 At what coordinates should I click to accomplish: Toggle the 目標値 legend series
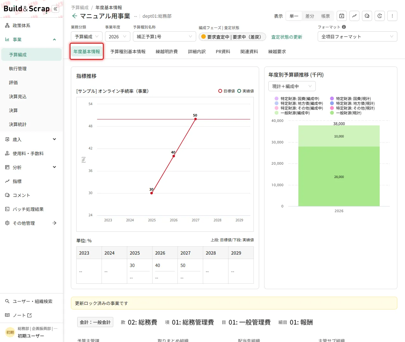pos(227,91)
